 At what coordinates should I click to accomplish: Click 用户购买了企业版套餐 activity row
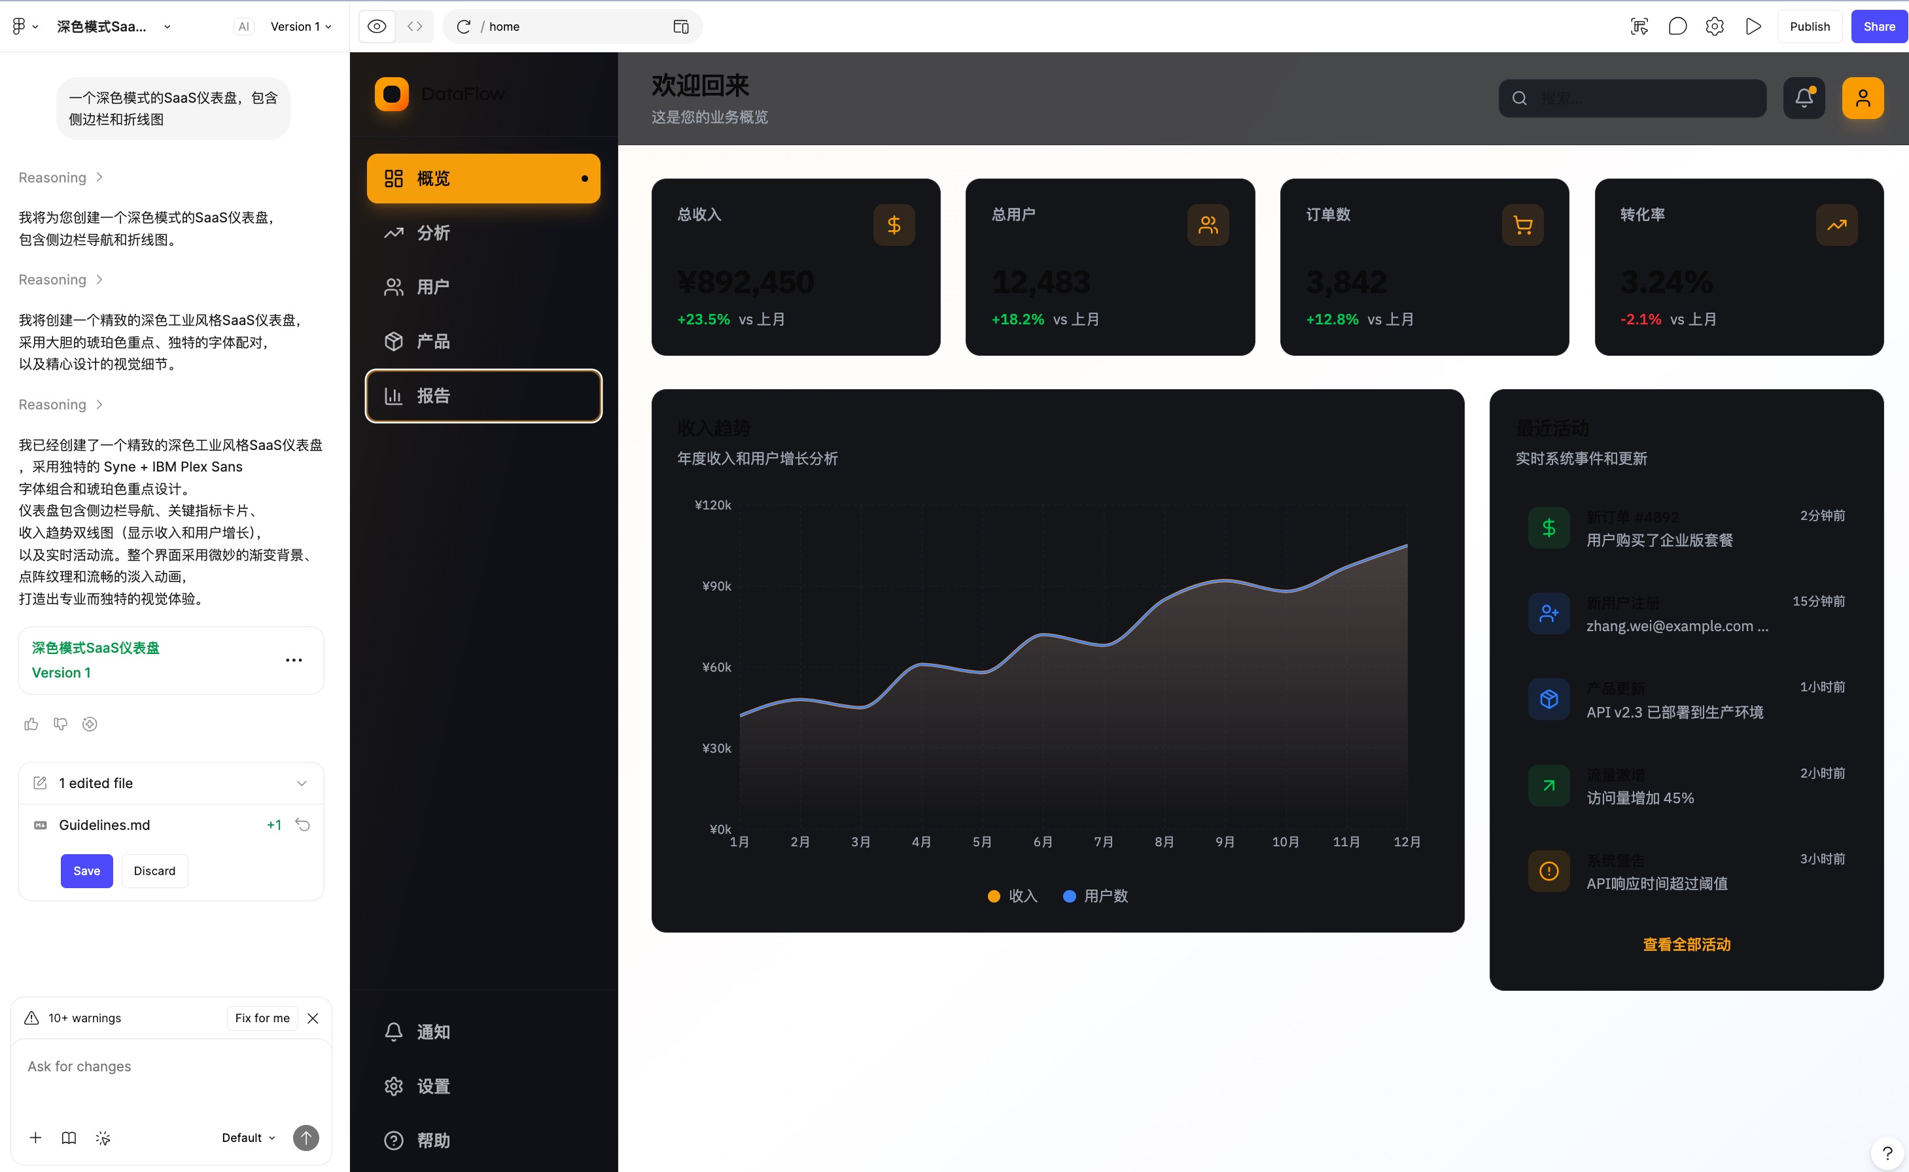coord(1687,528)
